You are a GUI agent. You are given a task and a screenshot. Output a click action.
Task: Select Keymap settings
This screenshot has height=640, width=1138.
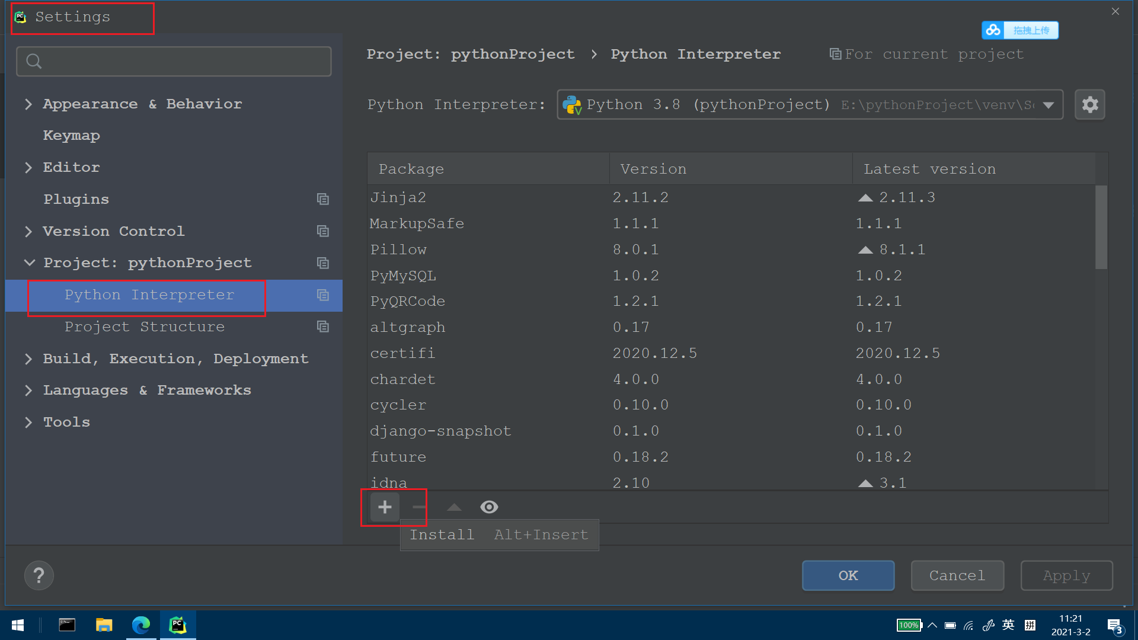point(71,136)
